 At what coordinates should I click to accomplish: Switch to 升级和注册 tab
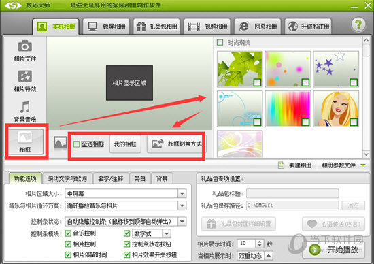pyautogui.click(x=308, y=27)
